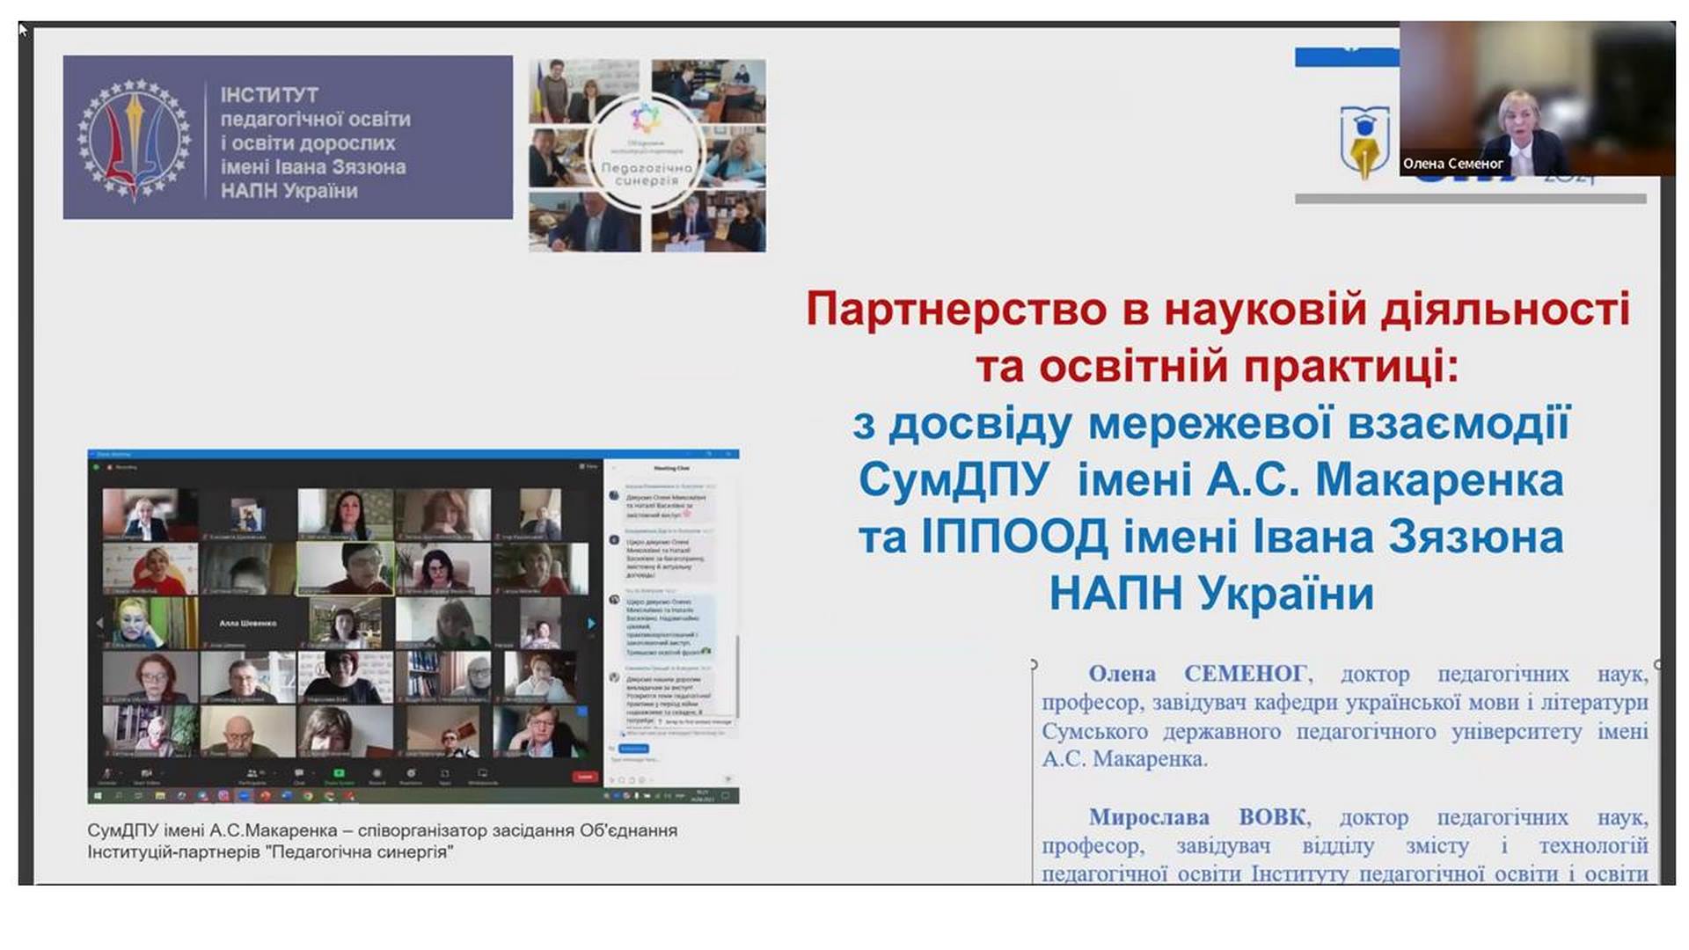The height and width of the screenshot is (950, 1689).
Task: Click red Leave button in embedded Zoom screenshot
Action: pos(584,777)
